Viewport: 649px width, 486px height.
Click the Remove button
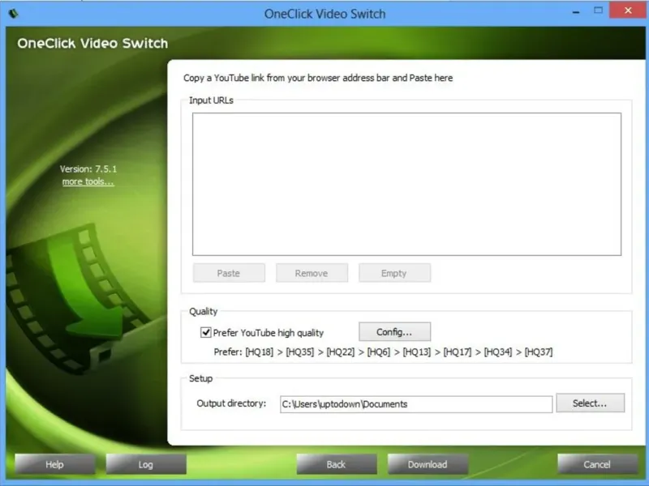click(x=312, y=273)
